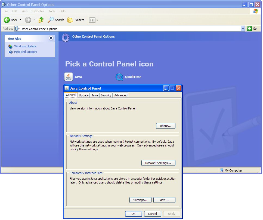Click the Java cup icon in dialog title bar

(67, 88)
